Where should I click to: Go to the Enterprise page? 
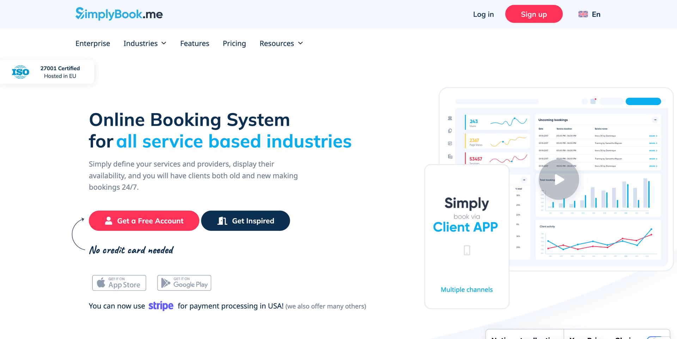(x=93, y=43)
